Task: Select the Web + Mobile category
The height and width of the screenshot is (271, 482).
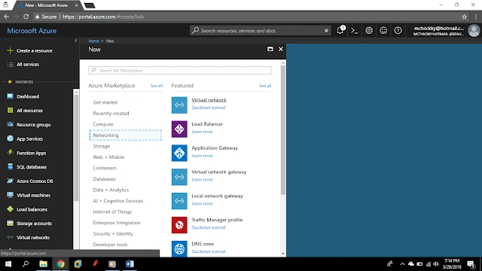Action: click(108, 157)
